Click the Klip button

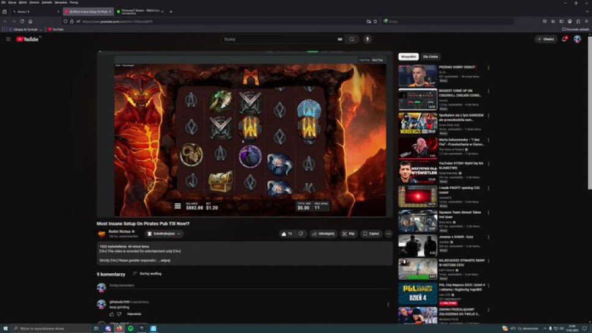click(349, 234)
